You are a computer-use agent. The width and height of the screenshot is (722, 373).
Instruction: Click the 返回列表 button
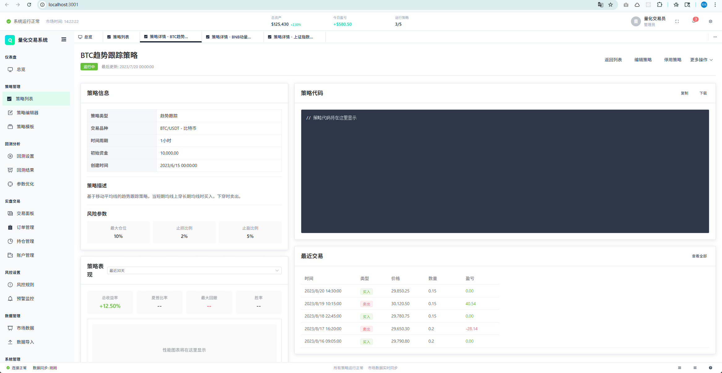pyautogui.click(x=613, y=60)
